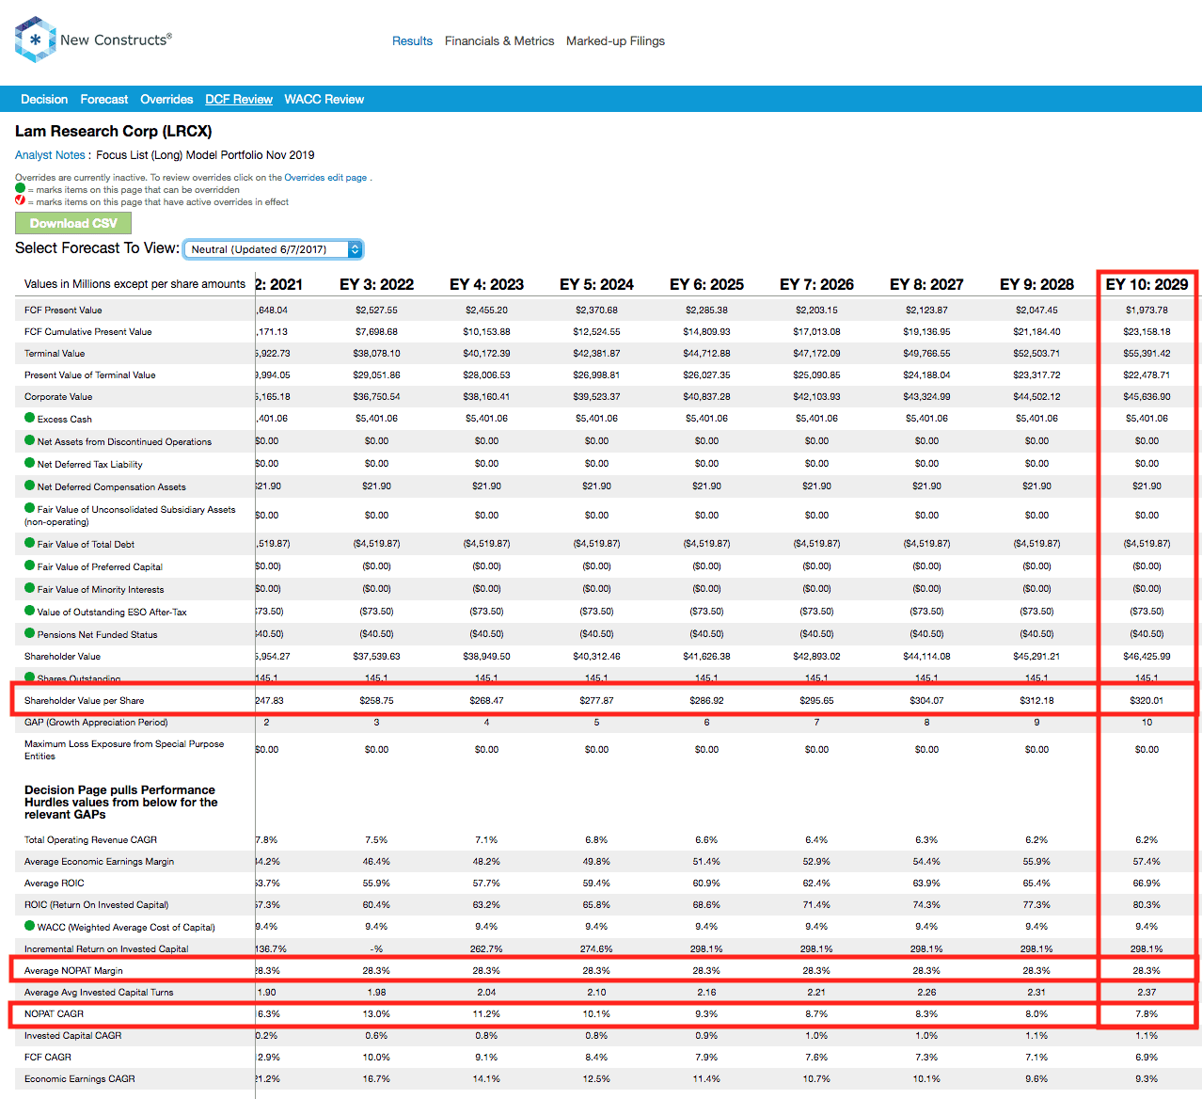The width and height of the screenshot is (1202, 1099).
Task: Click the green dot beside Net Assets from Discontinued Operations
Action: [30, 440]
